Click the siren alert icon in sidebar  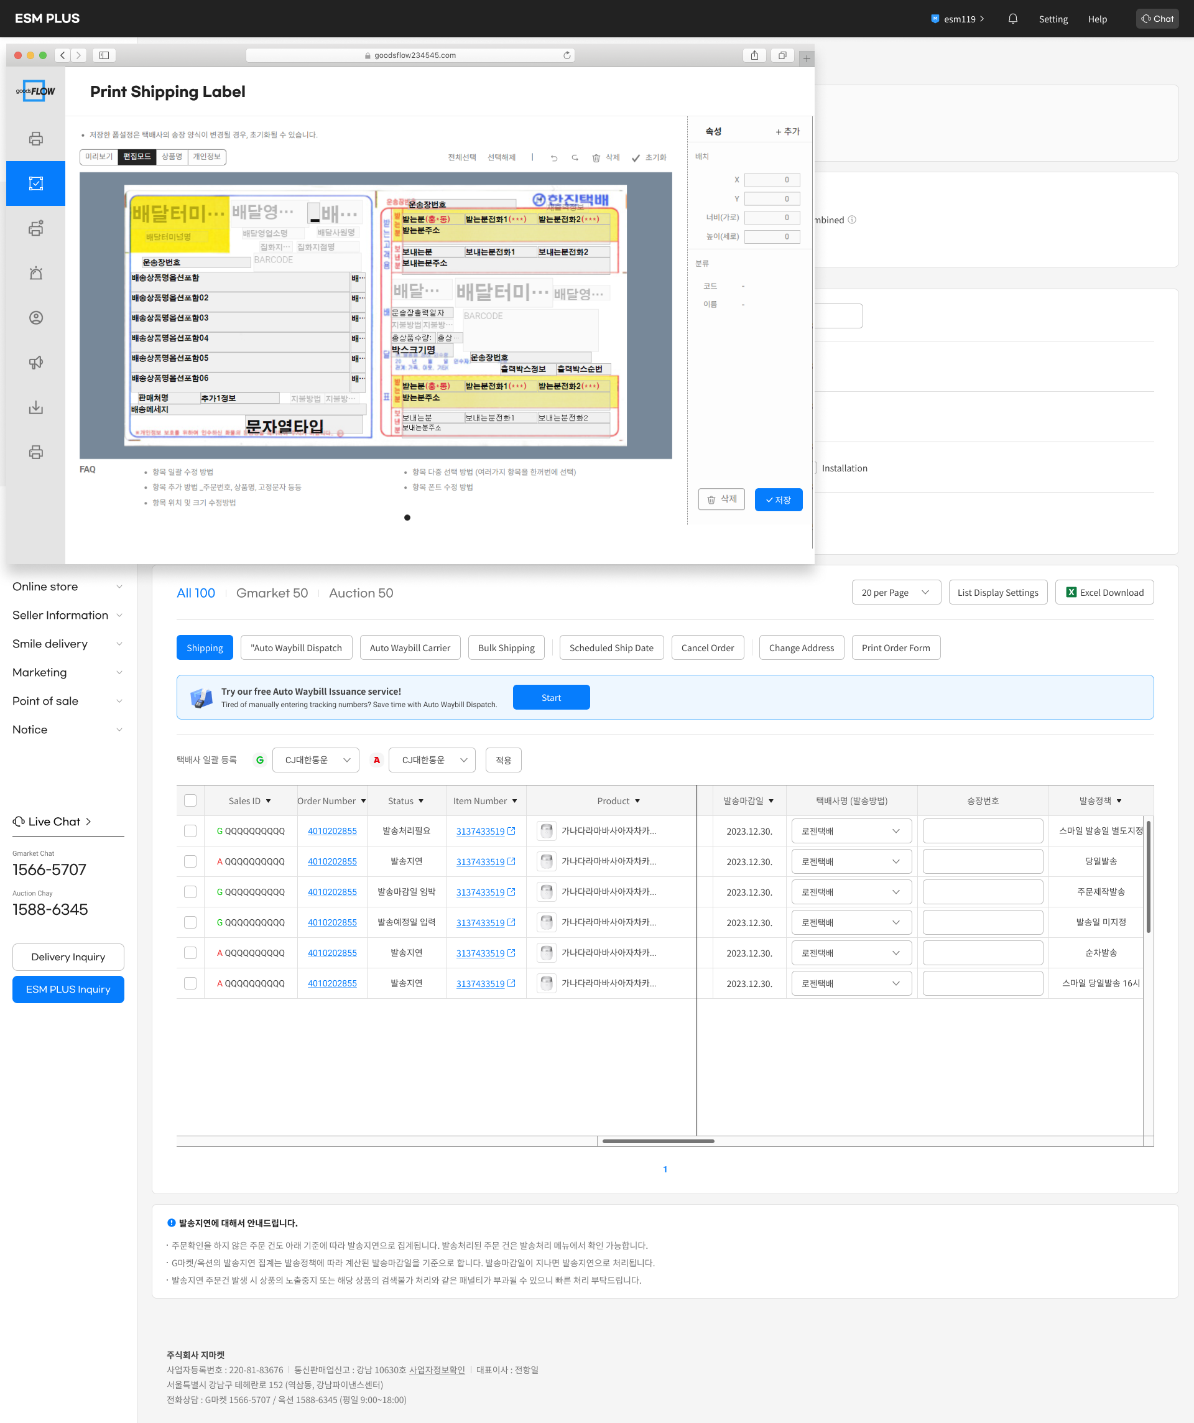[36, 273]
